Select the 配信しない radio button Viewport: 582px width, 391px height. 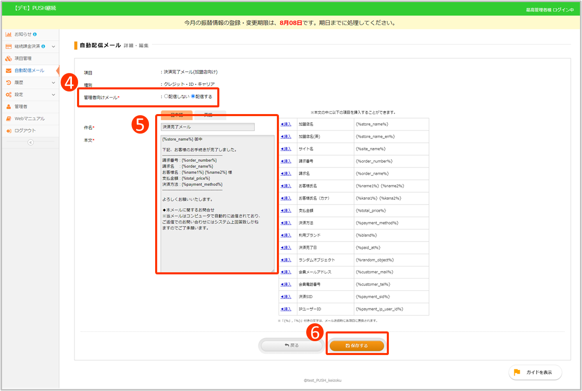coord(166,96)
